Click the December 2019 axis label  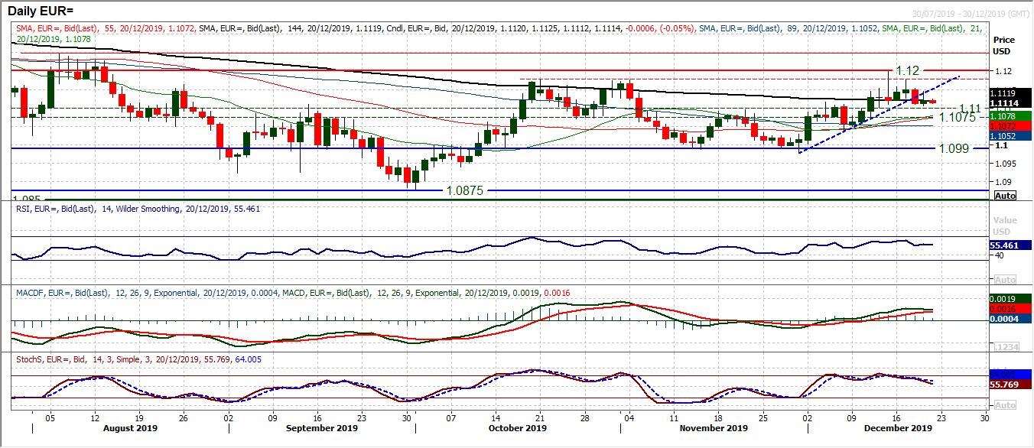point(898,429)
